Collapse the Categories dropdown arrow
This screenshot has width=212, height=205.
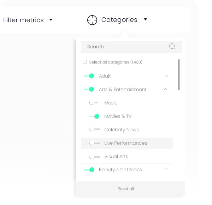pos(146,19)
